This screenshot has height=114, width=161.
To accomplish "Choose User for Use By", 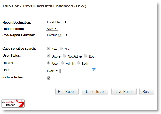I will tap(49, 63).
